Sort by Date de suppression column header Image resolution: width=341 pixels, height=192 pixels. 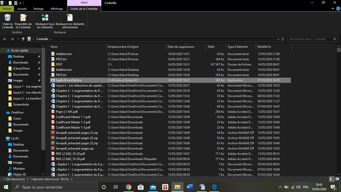181,47
